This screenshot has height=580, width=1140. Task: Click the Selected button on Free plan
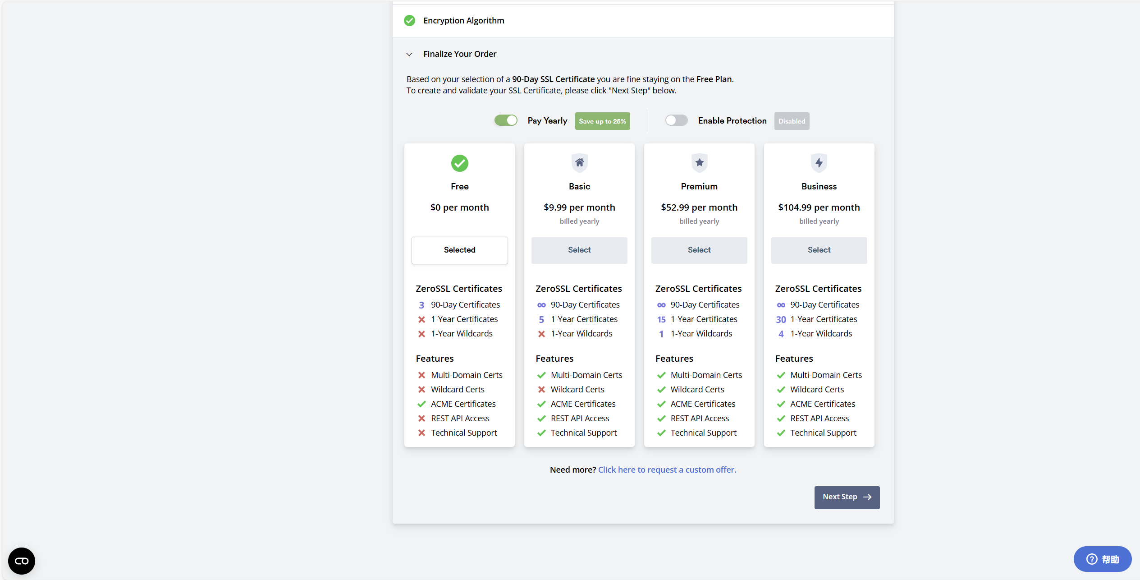coord(459,250)
